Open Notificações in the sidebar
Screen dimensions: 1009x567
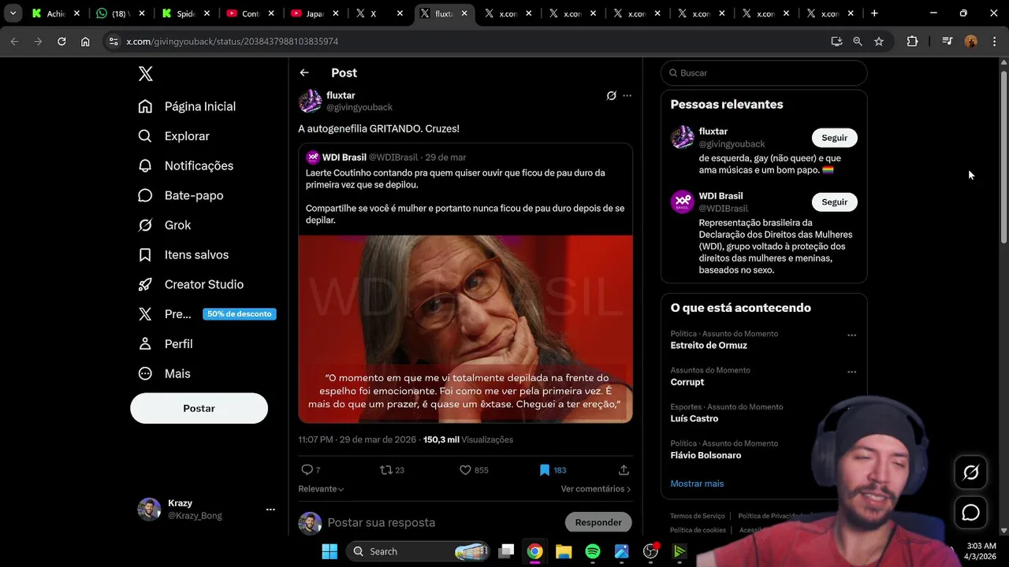(x=185, y=165)
